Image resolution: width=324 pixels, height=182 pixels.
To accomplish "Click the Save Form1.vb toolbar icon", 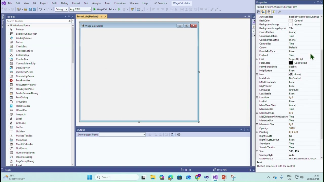I will point(30,9).
